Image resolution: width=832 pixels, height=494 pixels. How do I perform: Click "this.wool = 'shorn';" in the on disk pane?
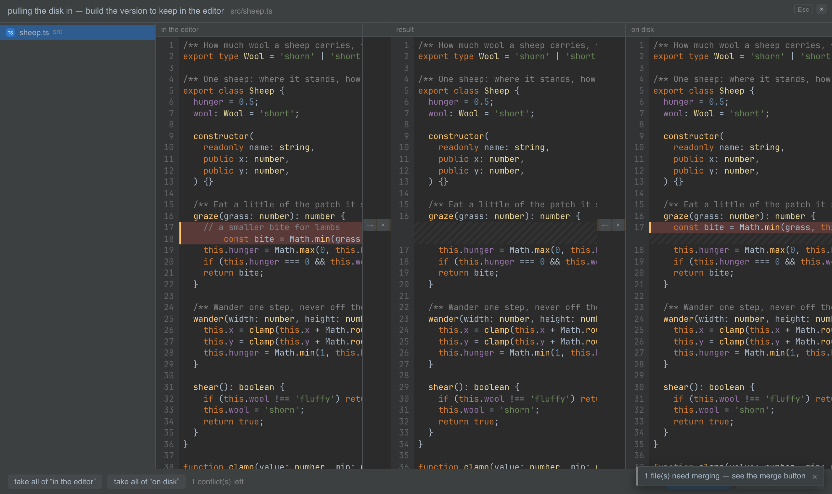tap(724, 410)
